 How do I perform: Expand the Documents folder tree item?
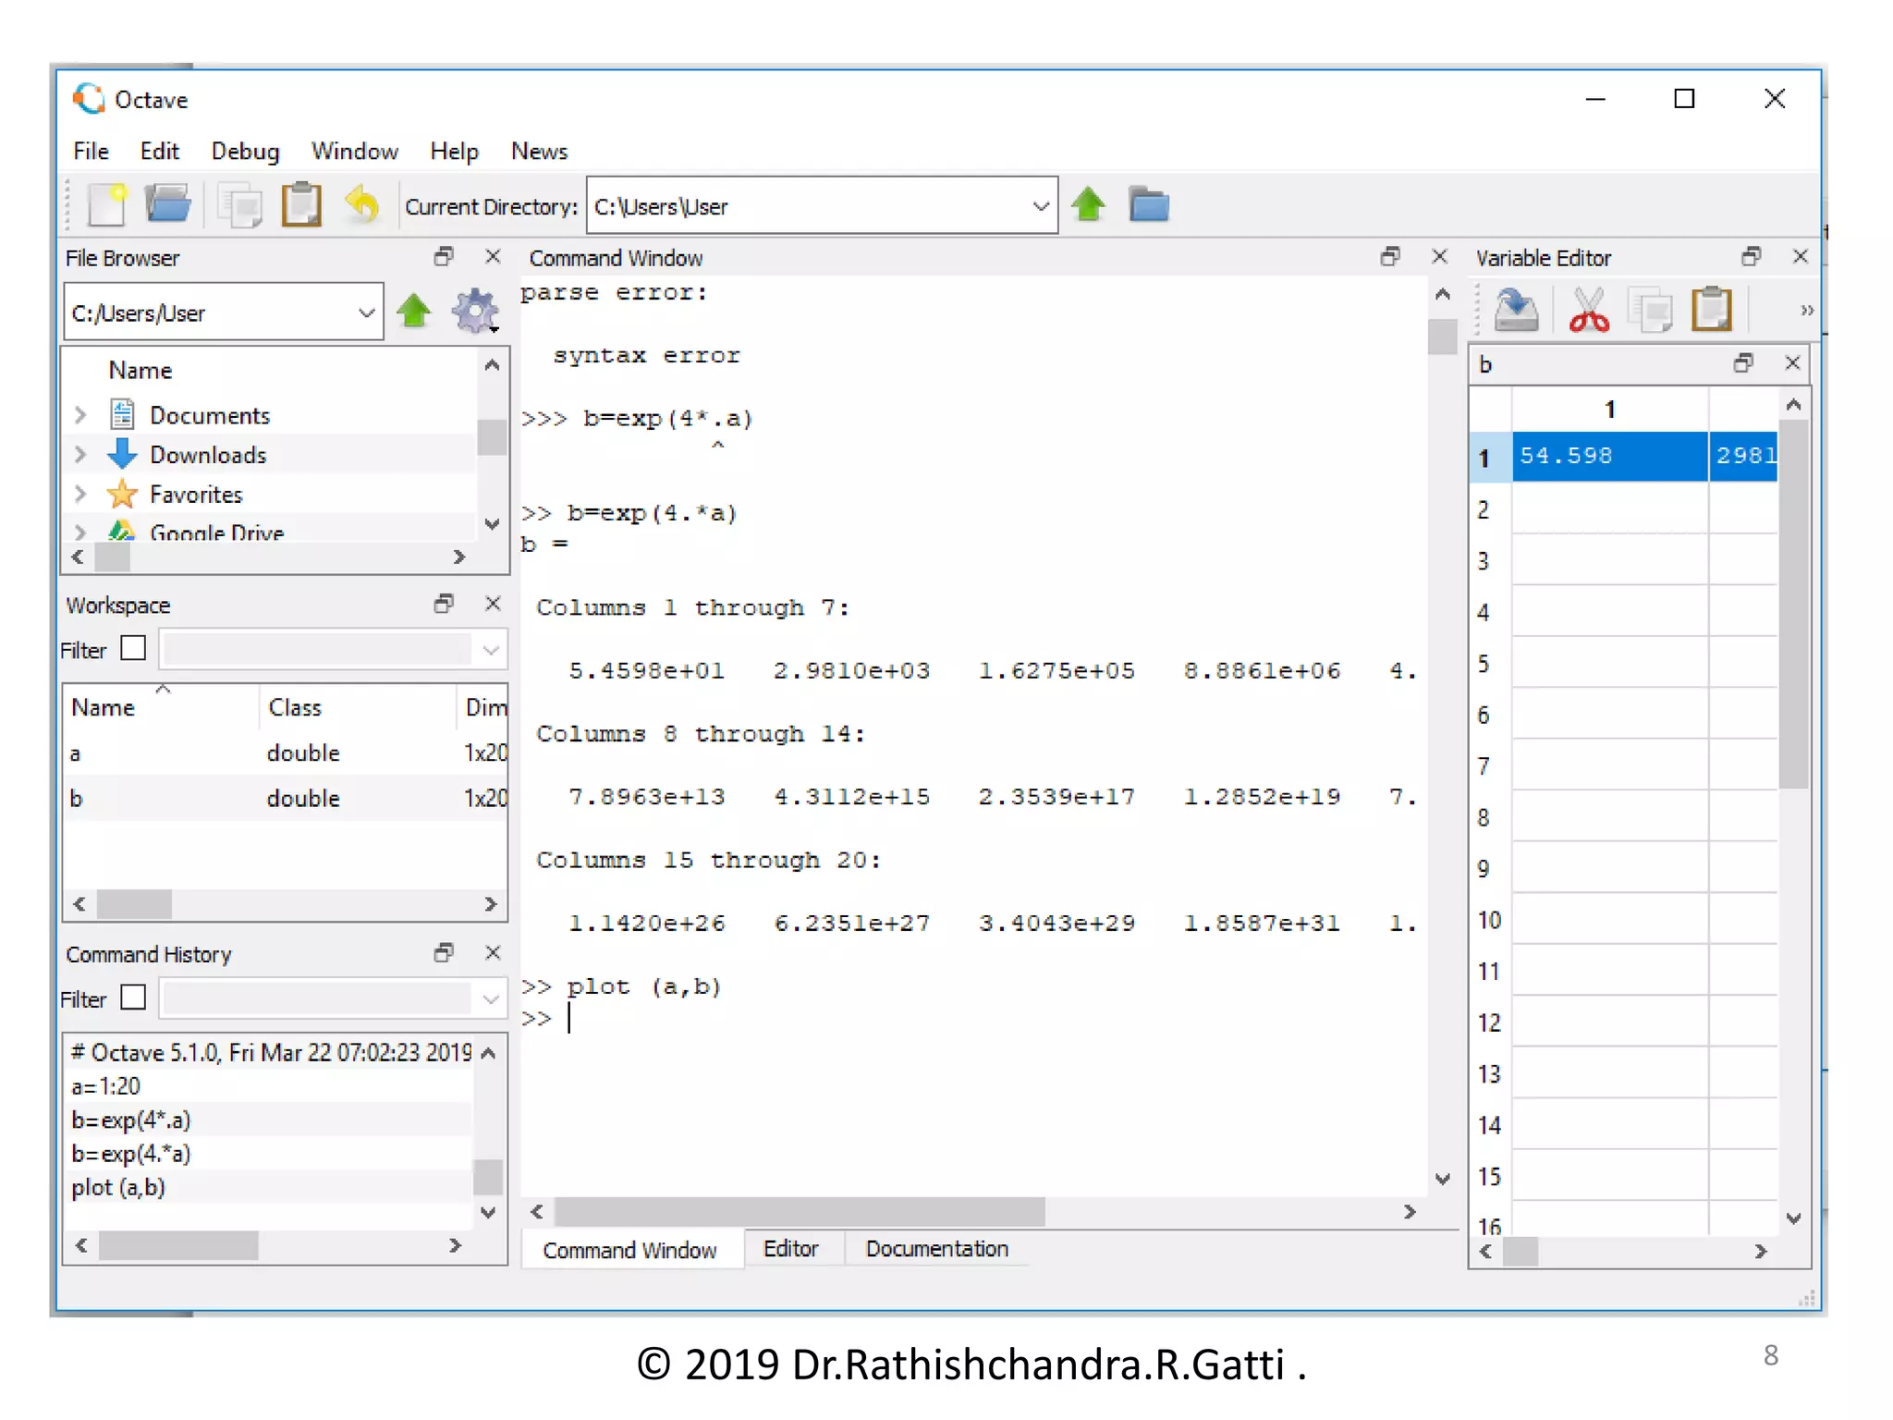pos(80,415)
